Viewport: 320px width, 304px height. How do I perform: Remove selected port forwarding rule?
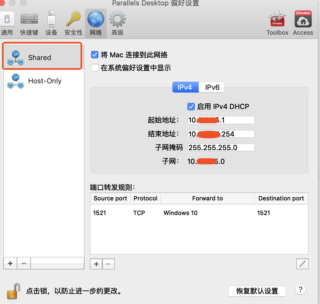coord(108,264)
